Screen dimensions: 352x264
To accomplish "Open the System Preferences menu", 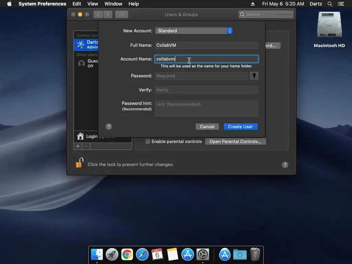I will point(42,4).
